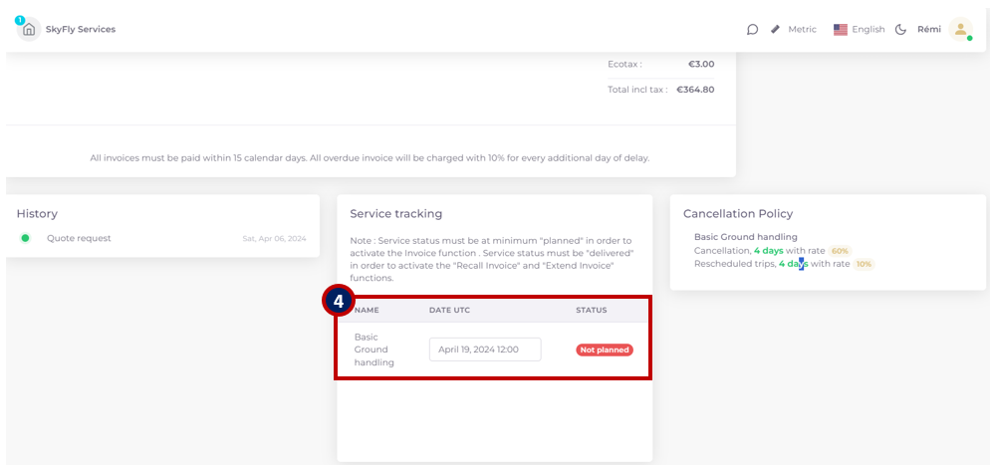Toggle dark mode moon icon
Image resolution: width=993 pixels, height=466 pixels.
900,29
